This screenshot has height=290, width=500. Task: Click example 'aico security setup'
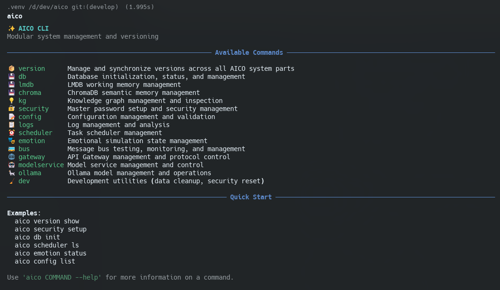[51, 229]
